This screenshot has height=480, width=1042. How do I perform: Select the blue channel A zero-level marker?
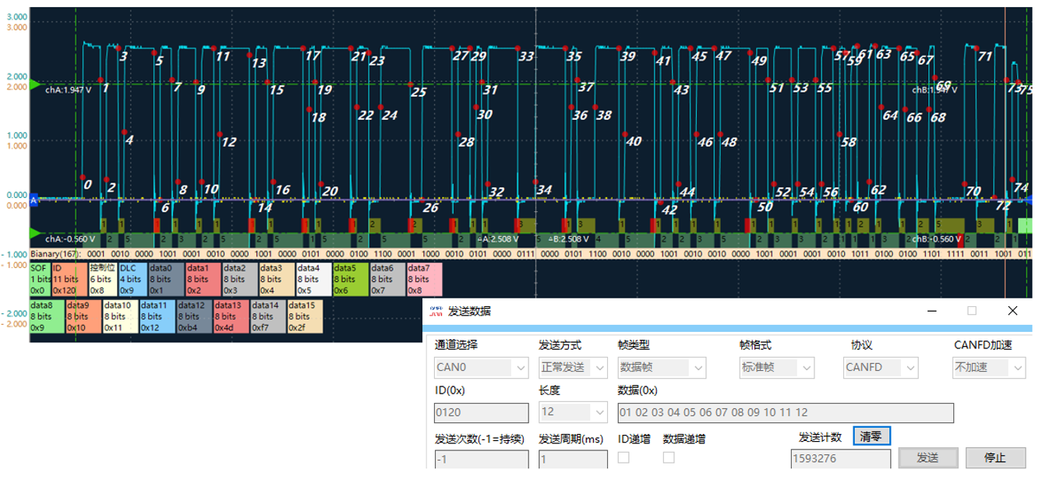(34, 200)
